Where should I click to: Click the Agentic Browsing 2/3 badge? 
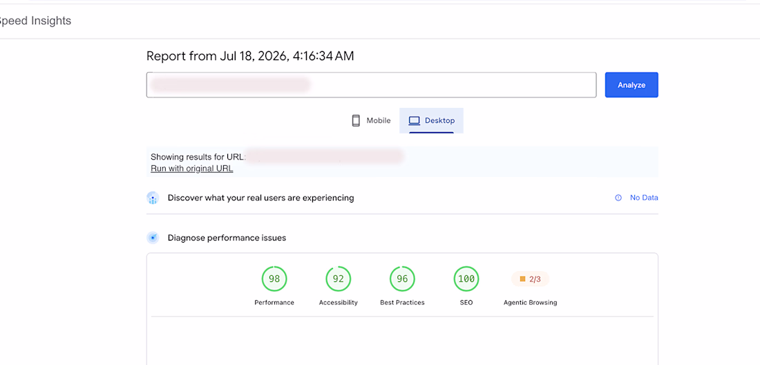530,279
